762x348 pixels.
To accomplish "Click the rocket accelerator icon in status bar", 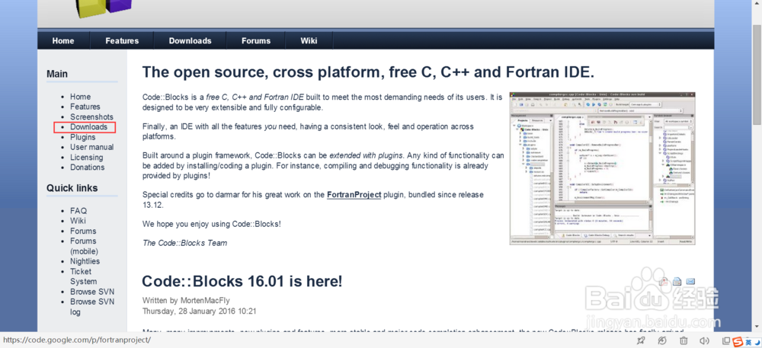I will tap(641, 340).
